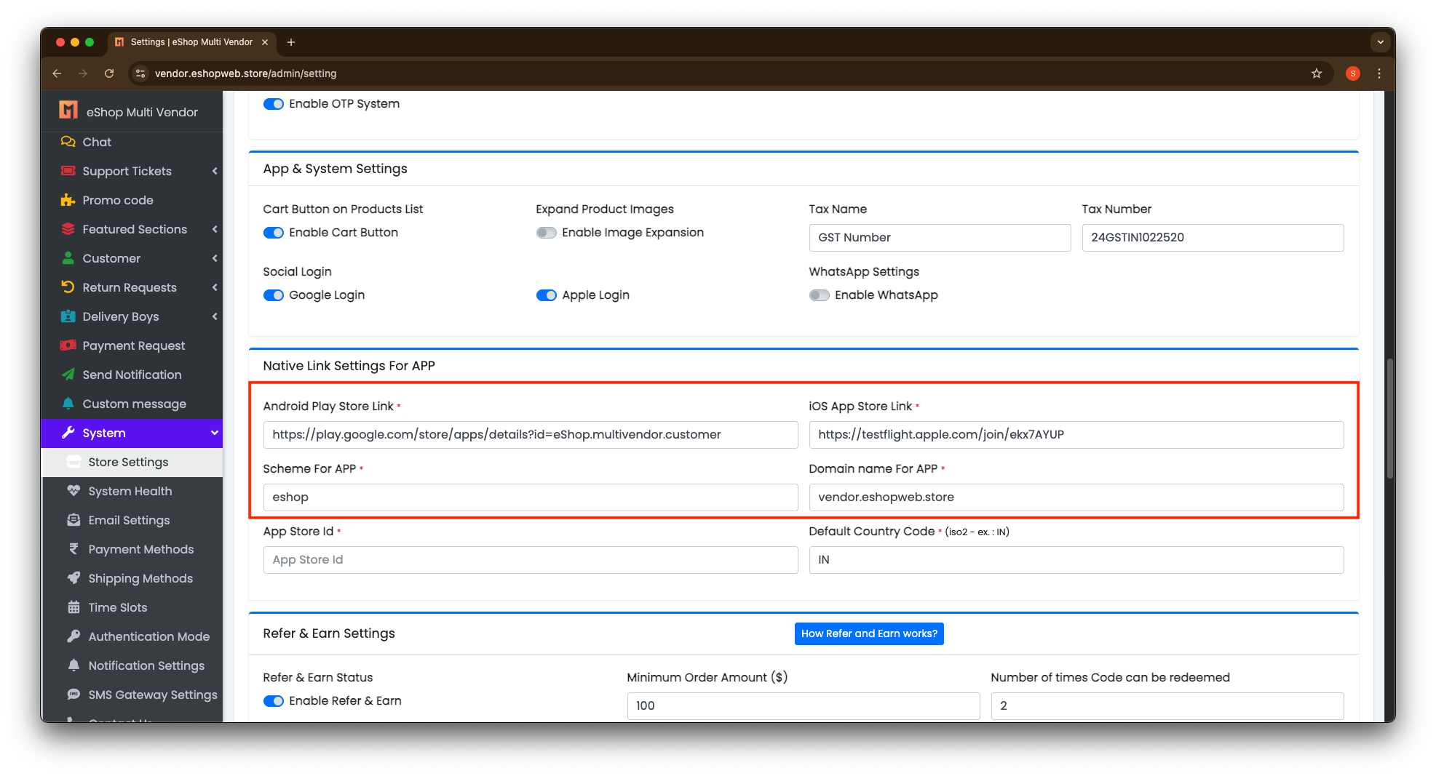This screenshot has width=1436, height=776.
Task: Open the Chrome three-dot menu
Action: pos(1379,73)
